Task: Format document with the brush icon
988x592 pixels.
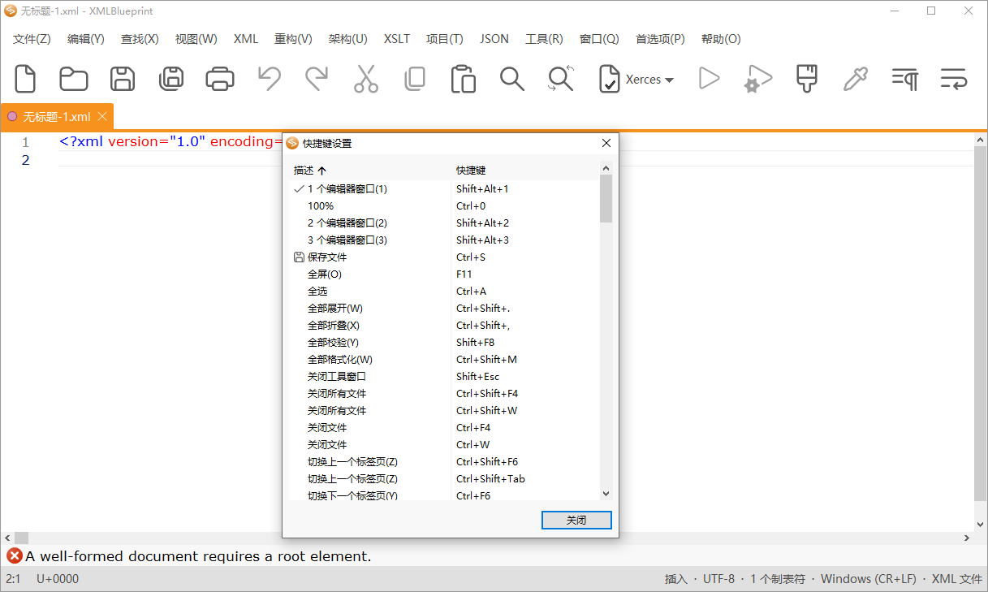Action: click(806, 79)
